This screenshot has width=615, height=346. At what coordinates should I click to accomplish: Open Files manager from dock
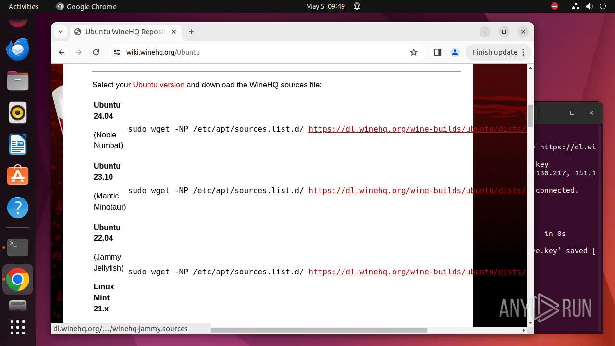tap(18, 81)
